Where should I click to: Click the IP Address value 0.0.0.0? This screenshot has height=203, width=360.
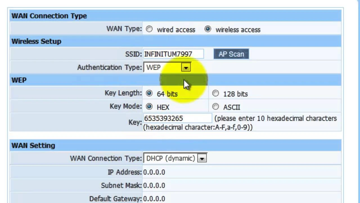154,172
